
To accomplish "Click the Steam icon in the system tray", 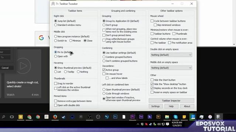I will tap(150, 124).
